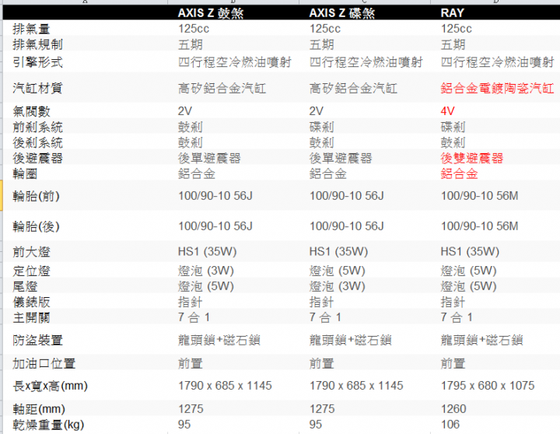Select AXIS Z 鼓煞 '後單避震器' cell
Viewport: 560px width, 434px height.
[209, 158]
